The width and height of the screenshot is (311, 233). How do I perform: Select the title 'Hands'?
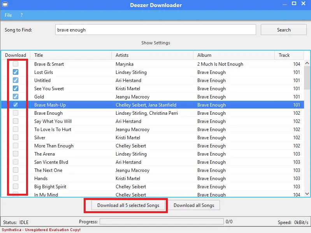[x=41, y=179]
